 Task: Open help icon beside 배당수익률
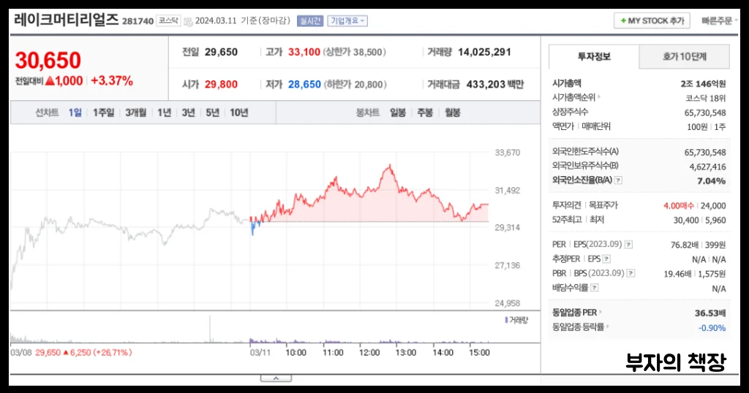click(x=594, y=288)
